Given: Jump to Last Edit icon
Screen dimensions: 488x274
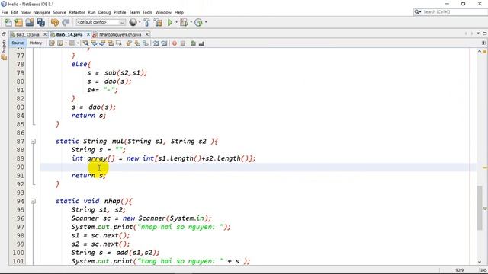Looking at the screenshot, I should click(52, 43).
